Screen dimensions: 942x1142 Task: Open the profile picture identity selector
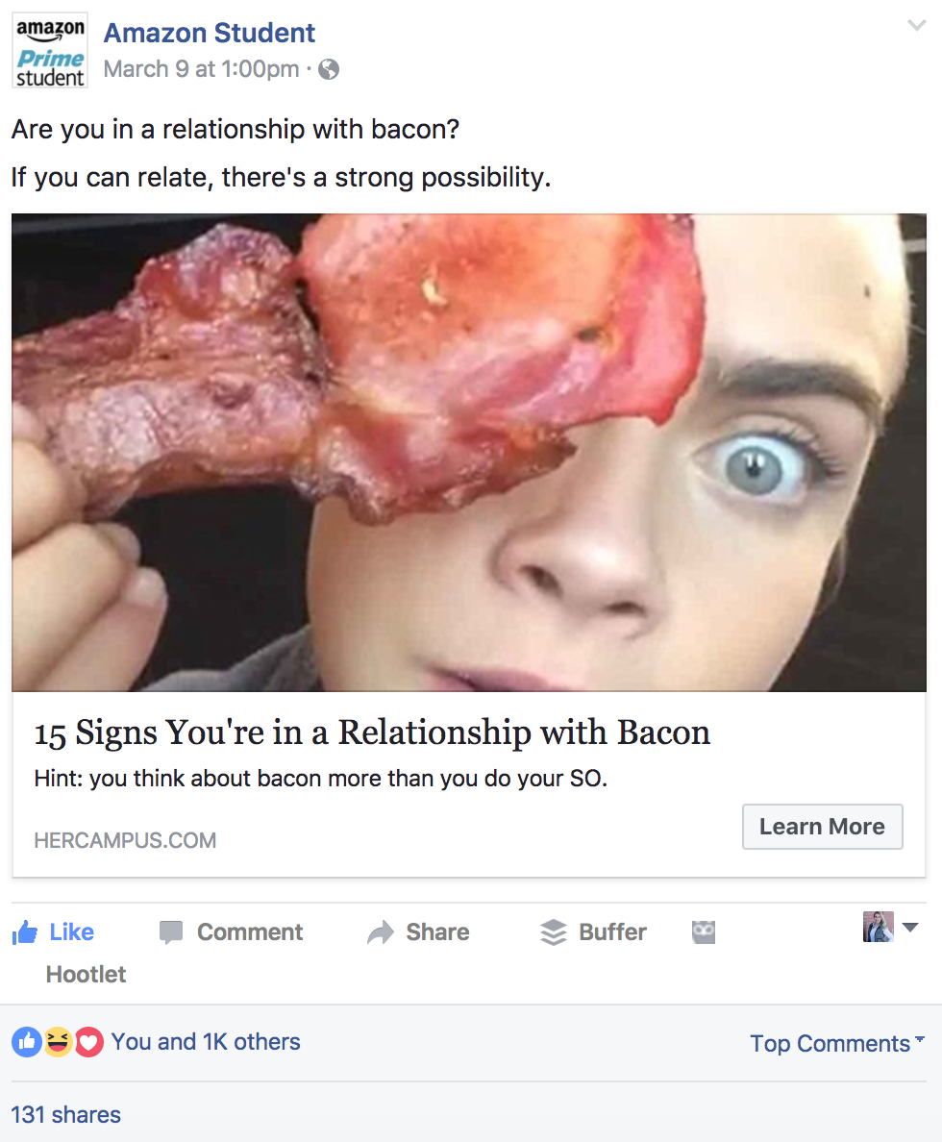889,927
